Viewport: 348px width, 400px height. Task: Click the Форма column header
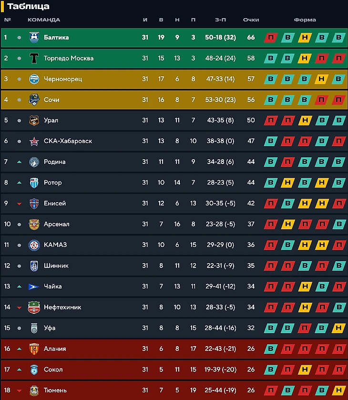(x=305, y=20)
